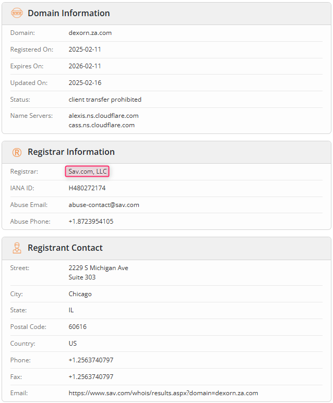
Task: Click the registrar R icon
Action: [17, 152]
